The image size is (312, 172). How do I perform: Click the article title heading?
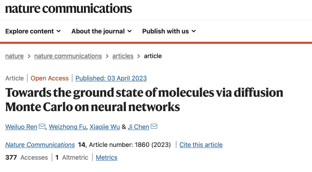click(x=144, y=100)
